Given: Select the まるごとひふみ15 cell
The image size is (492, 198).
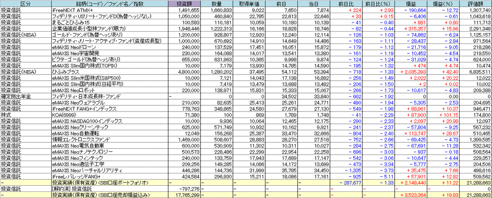Looking at the screenshot, I should click(x=109, y=22).
